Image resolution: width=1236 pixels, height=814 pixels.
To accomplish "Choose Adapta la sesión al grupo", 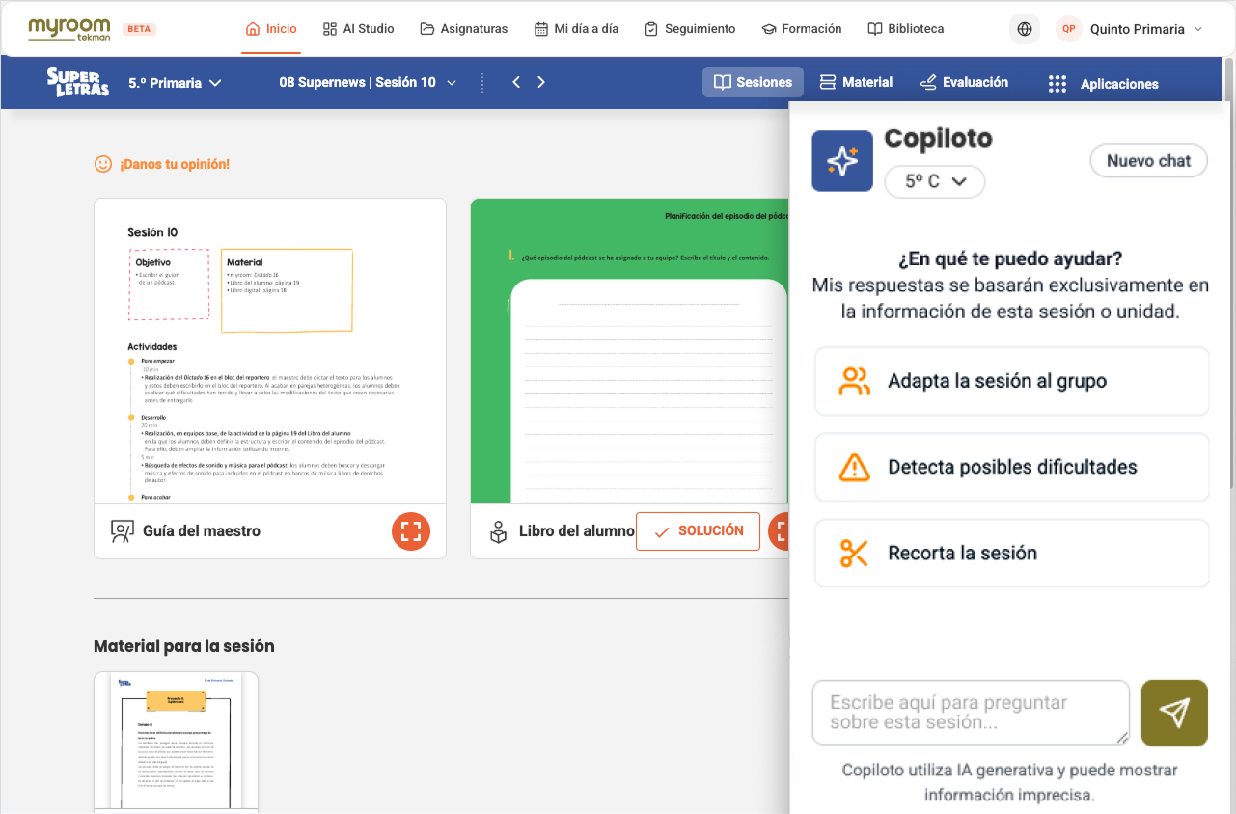I will tap(1011, 381).
